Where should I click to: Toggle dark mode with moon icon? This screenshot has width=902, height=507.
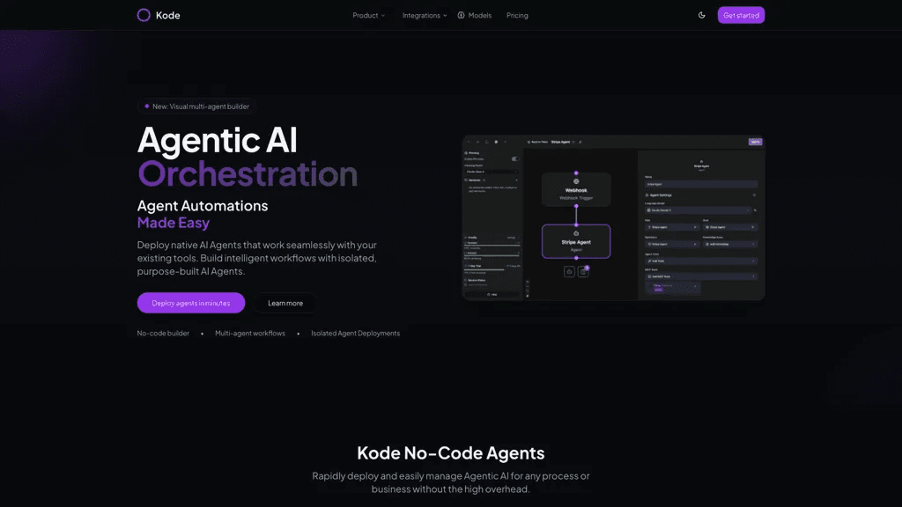click(702, 16)
